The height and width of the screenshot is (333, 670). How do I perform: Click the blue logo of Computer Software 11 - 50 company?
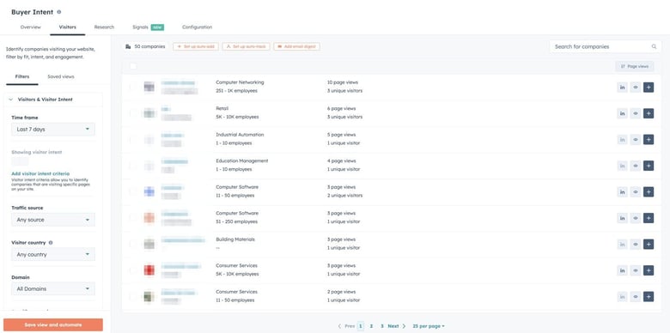149,191
